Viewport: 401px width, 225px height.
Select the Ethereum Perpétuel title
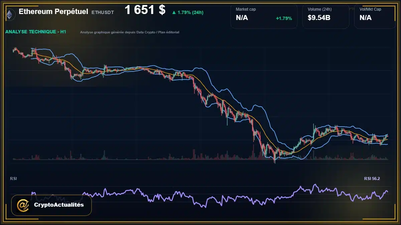53,11
